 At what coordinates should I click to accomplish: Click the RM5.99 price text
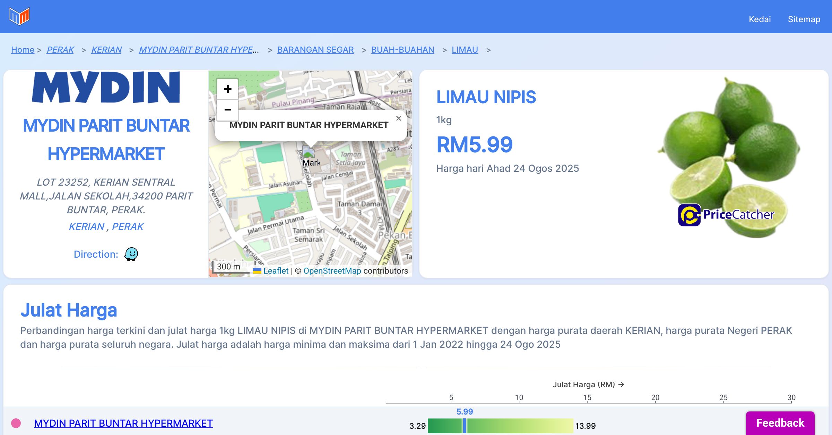(474, 145)
